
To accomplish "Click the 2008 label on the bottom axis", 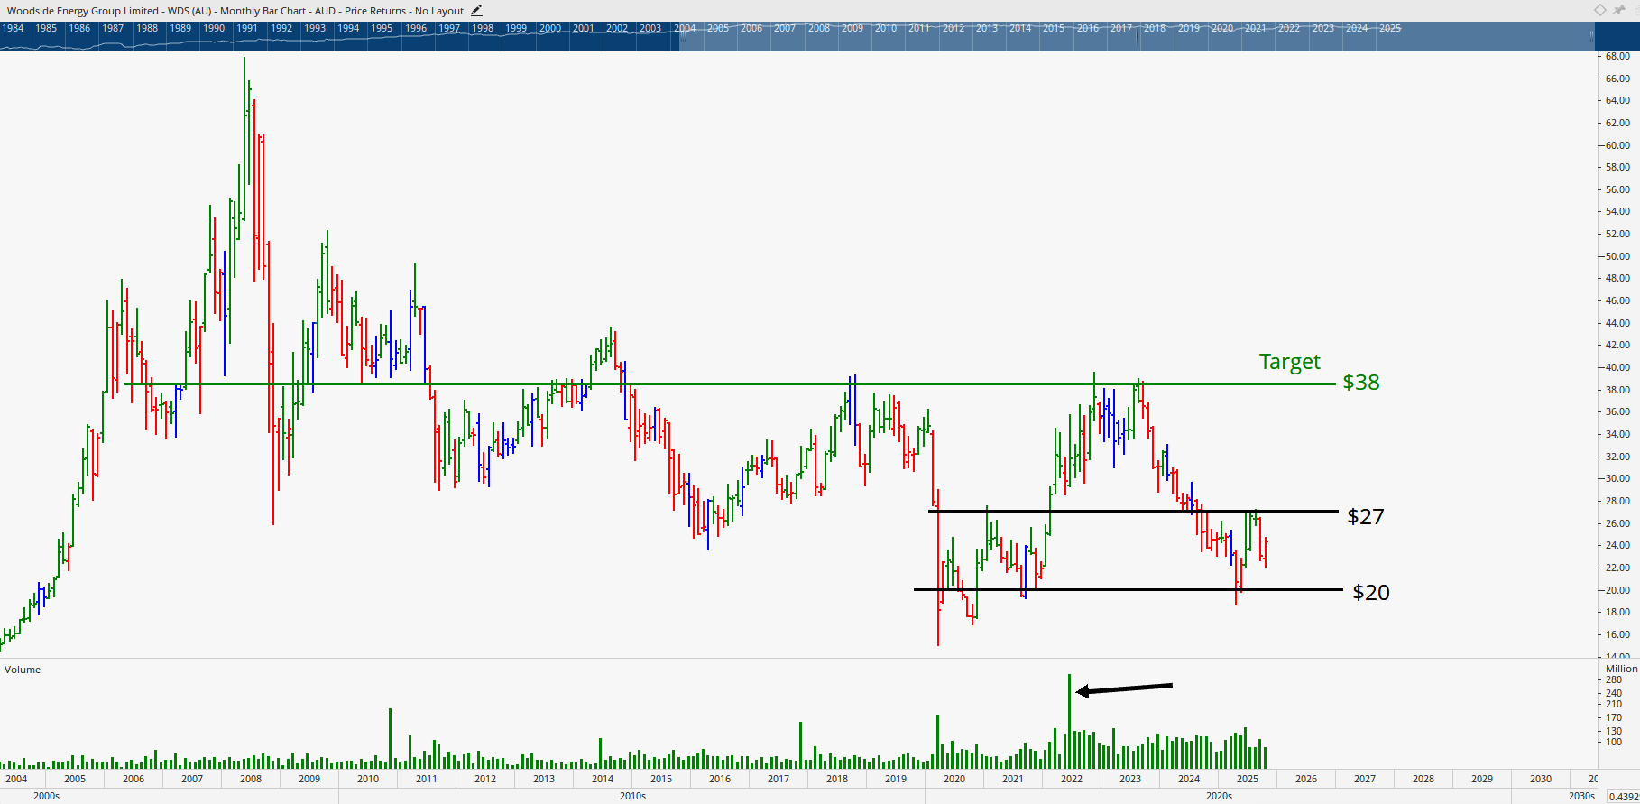I will [251, 779].
